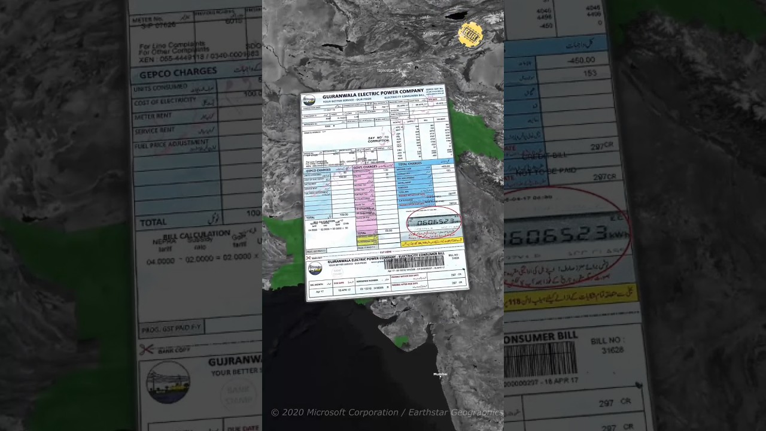Click the 'CONSUMER BILL' heading on right enlarged bill
Screen dimensions: 766x431
(x=542, y=337)
